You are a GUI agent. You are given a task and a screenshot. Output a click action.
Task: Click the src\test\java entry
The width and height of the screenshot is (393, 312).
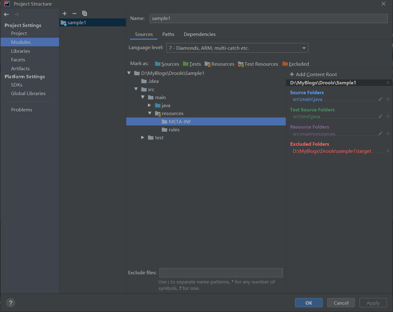click(x=306, y=116)
